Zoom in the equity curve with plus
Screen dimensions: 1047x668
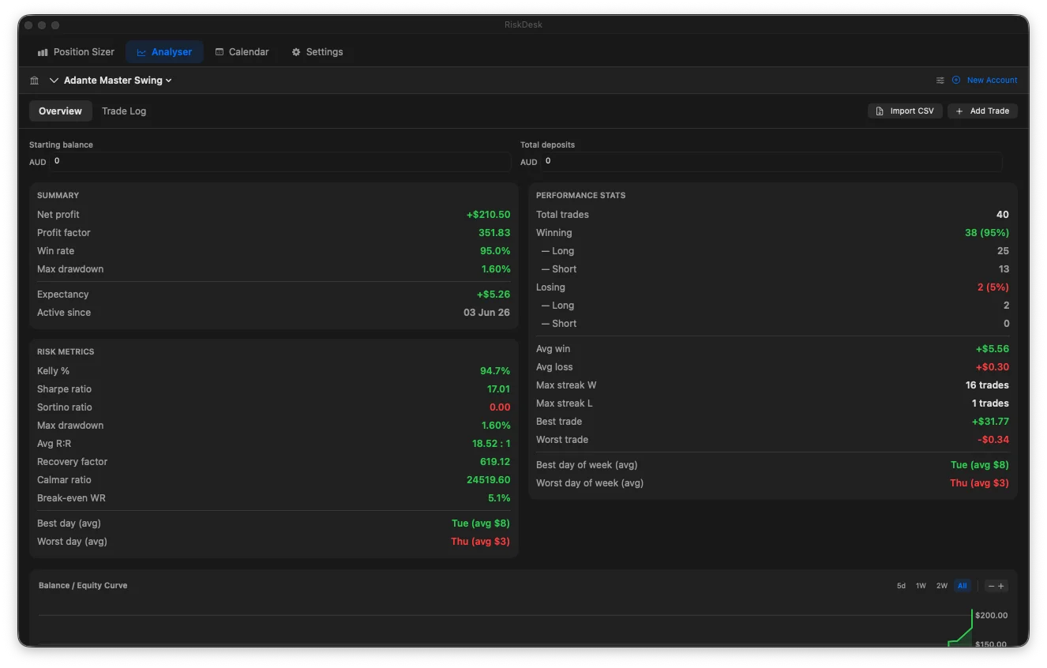[1001, 586]
